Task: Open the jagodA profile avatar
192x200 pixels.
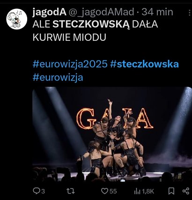Action: tap(17, 19)
